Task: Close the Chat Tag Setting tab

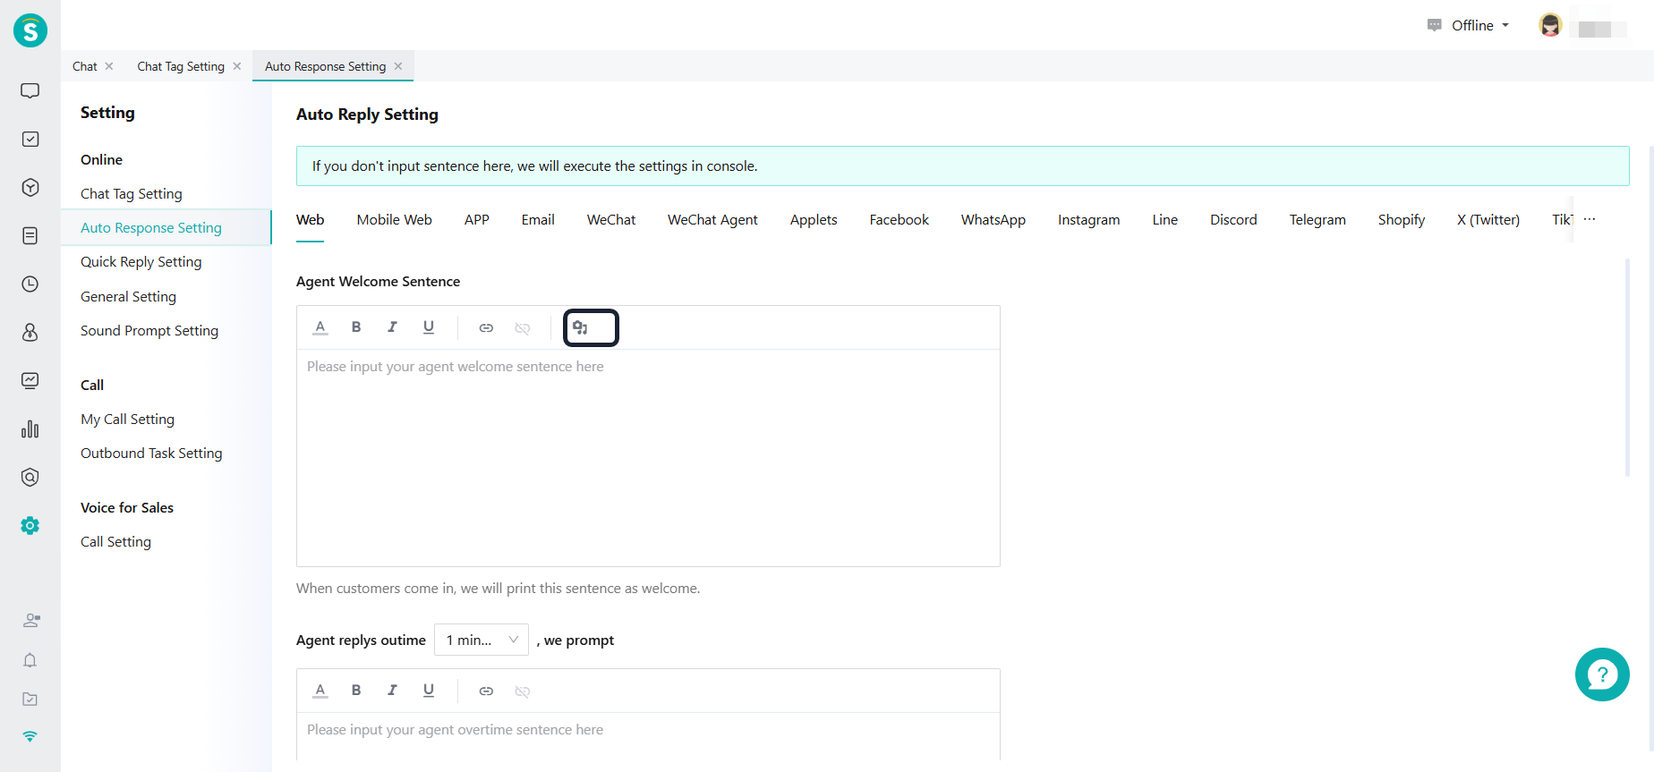Action: tap(237, 66)
